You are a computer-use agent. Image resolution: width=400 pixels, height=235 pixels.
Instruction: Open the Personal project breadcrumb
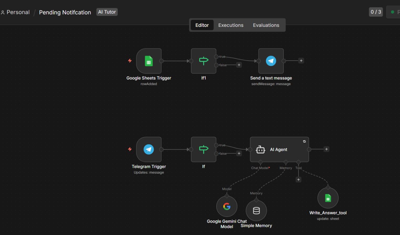click(x=18, y=12)
